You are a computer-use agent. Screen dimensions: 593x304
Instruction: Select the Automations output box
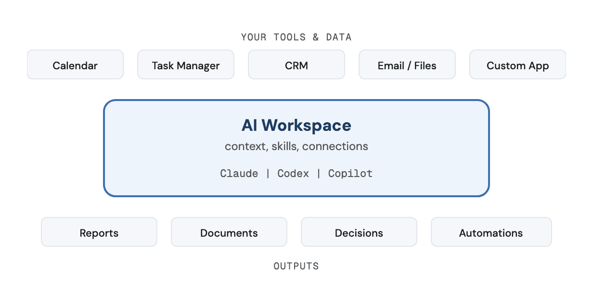[491, 232]
